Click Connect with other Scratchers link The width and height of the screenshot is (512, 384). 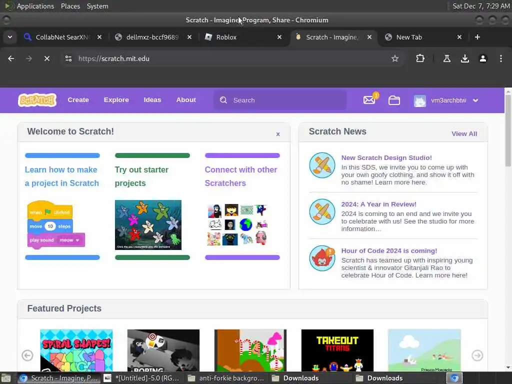[241, 176]
